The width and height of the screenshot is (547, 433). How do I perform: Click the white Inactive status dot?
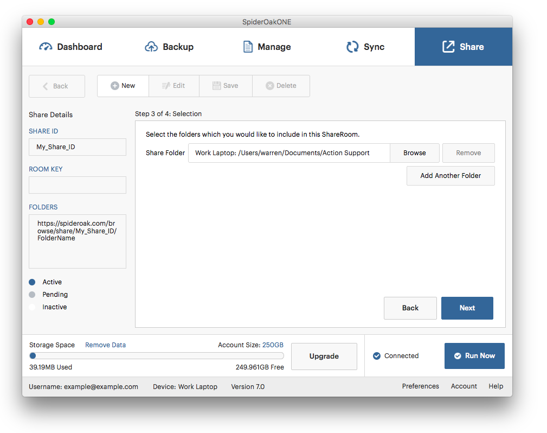point(32,307)
